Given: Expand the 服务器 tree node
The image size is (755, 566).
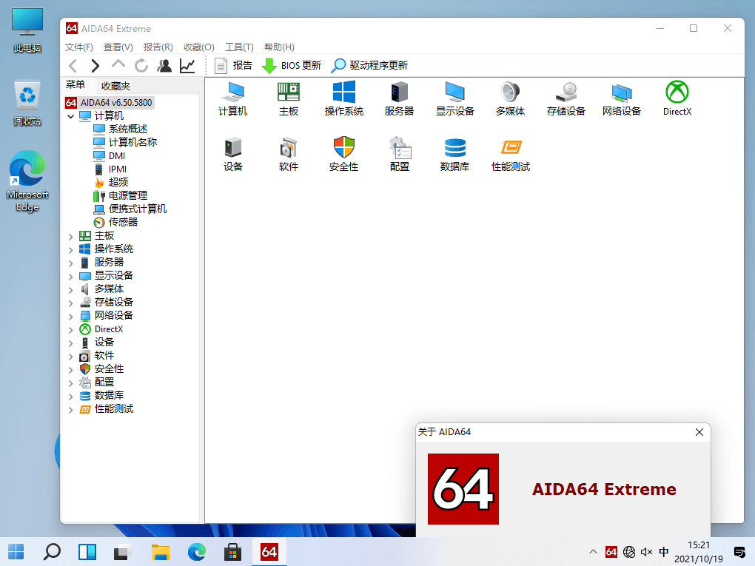Looking at the screenshot, I should pos(71,263).
